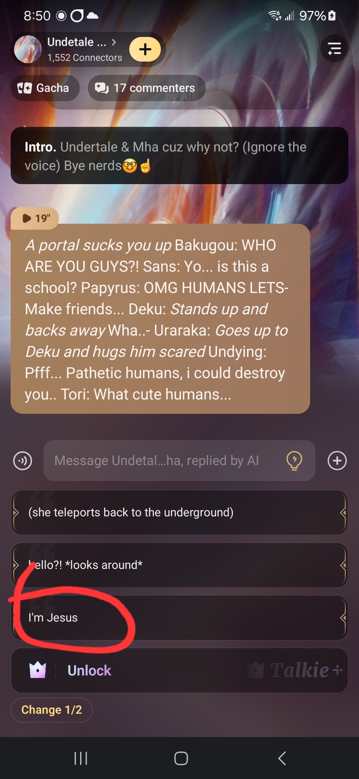Image resolution: width=359 pixels, height=779 pixels.
Task: Tap the Android home navigation button
Action: click(181, 758)
